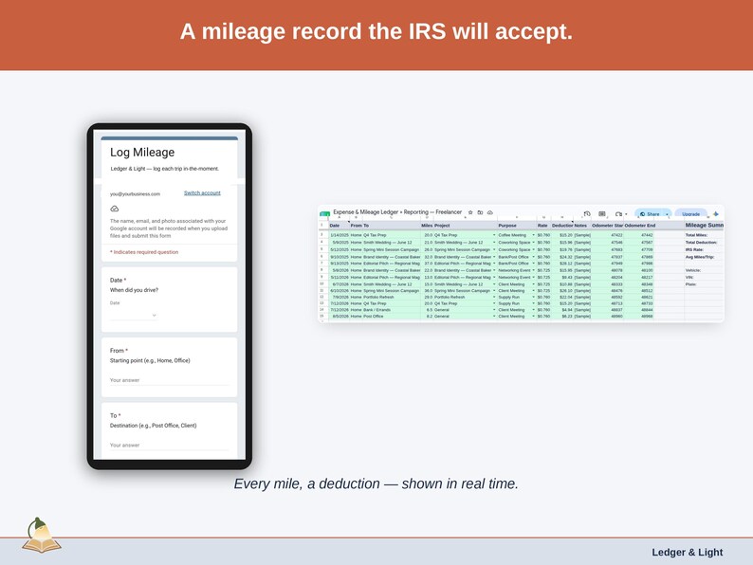Viewport: 753px width, 565px height.
Task: Click the 'Mileage Summary' heading cell
Action: click(x=705, y=225)
